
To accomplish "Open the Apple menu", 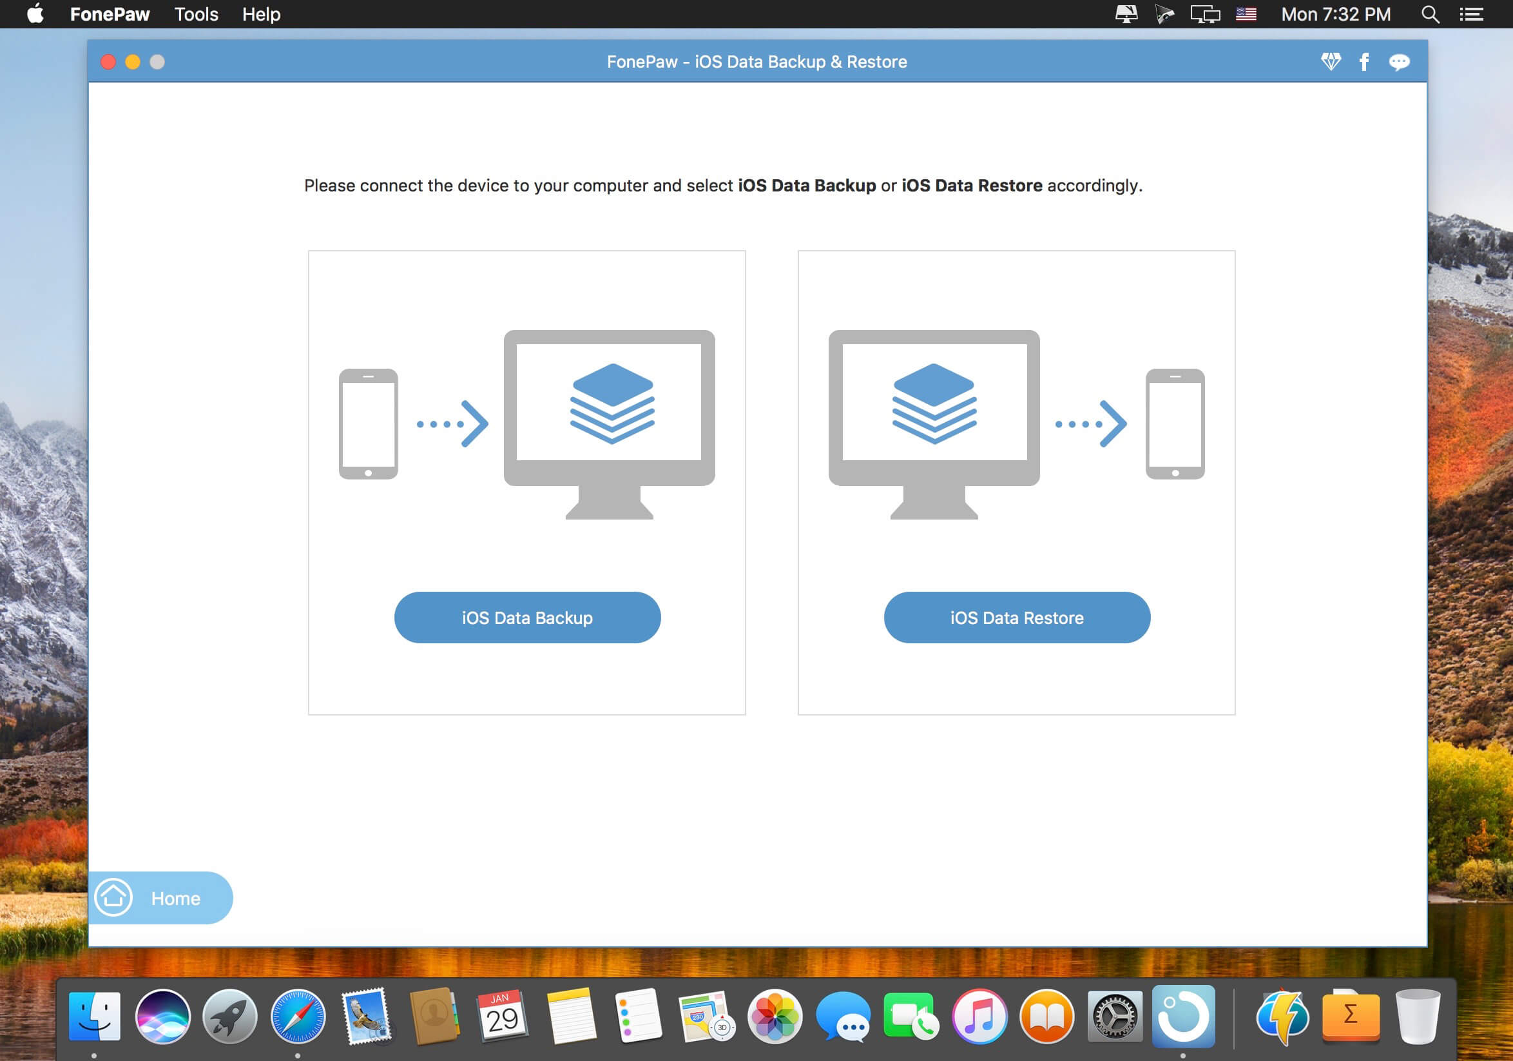I will click(x=35, y=14).
